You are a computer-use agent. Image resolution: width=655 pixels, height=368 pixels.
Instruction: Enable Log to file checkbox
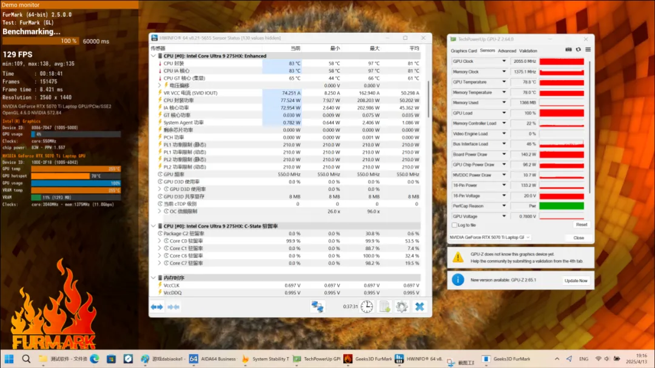[454, 225]
